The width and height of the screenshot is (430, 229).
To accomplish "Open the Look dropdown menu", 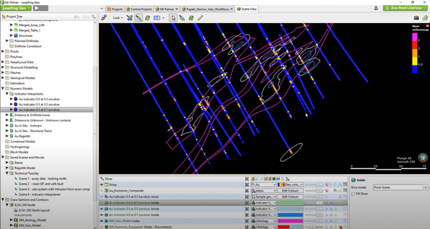I will pos(118,18).
